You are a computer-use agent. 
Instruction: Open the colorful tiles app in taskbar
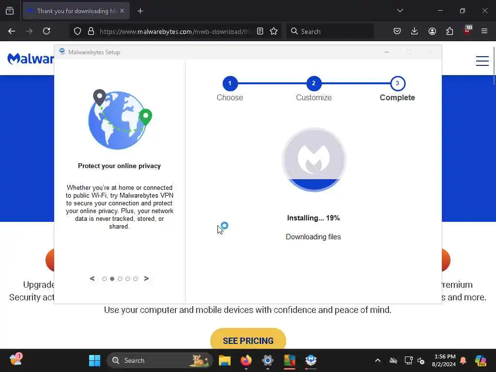click(x=290, y=360)
